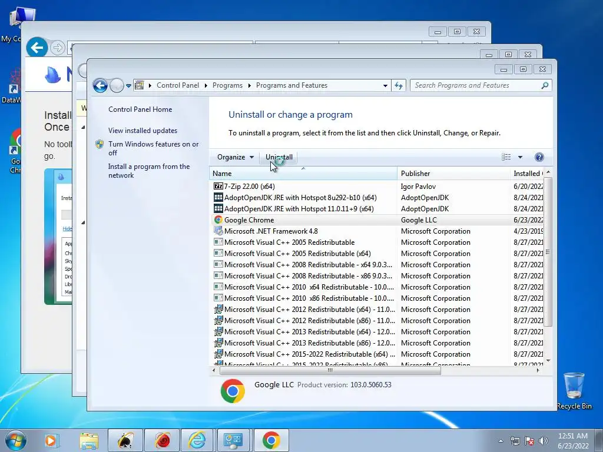This screenshot has height=452, width=603.
Task: Sort by Publisher column header
Action: [453, 174]
